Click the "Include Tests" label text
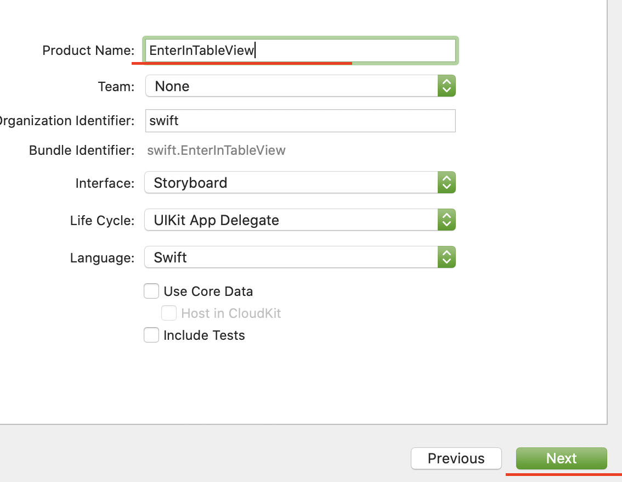Screen dimensions: 622x482 [x=204, y=335]
